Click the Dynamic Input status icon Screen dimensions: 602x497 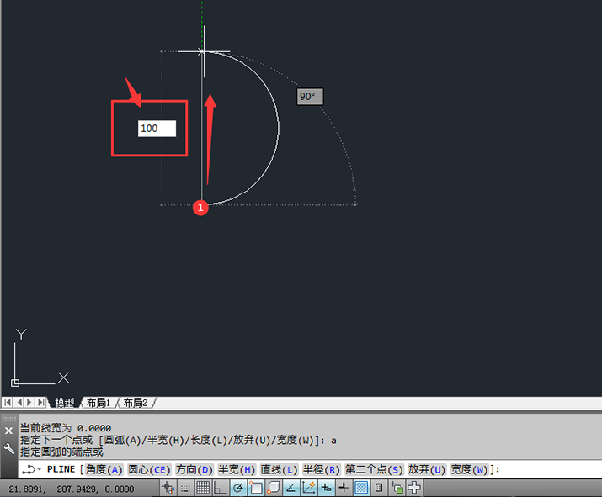click(327, 488)
